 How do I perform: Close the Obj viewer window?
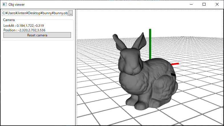pos(217,4)
